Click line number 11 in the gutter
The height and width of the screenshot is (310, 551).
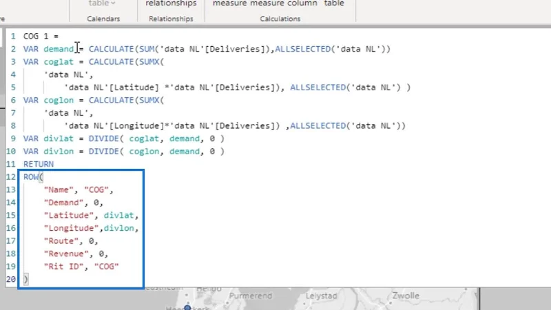(10, 164)
